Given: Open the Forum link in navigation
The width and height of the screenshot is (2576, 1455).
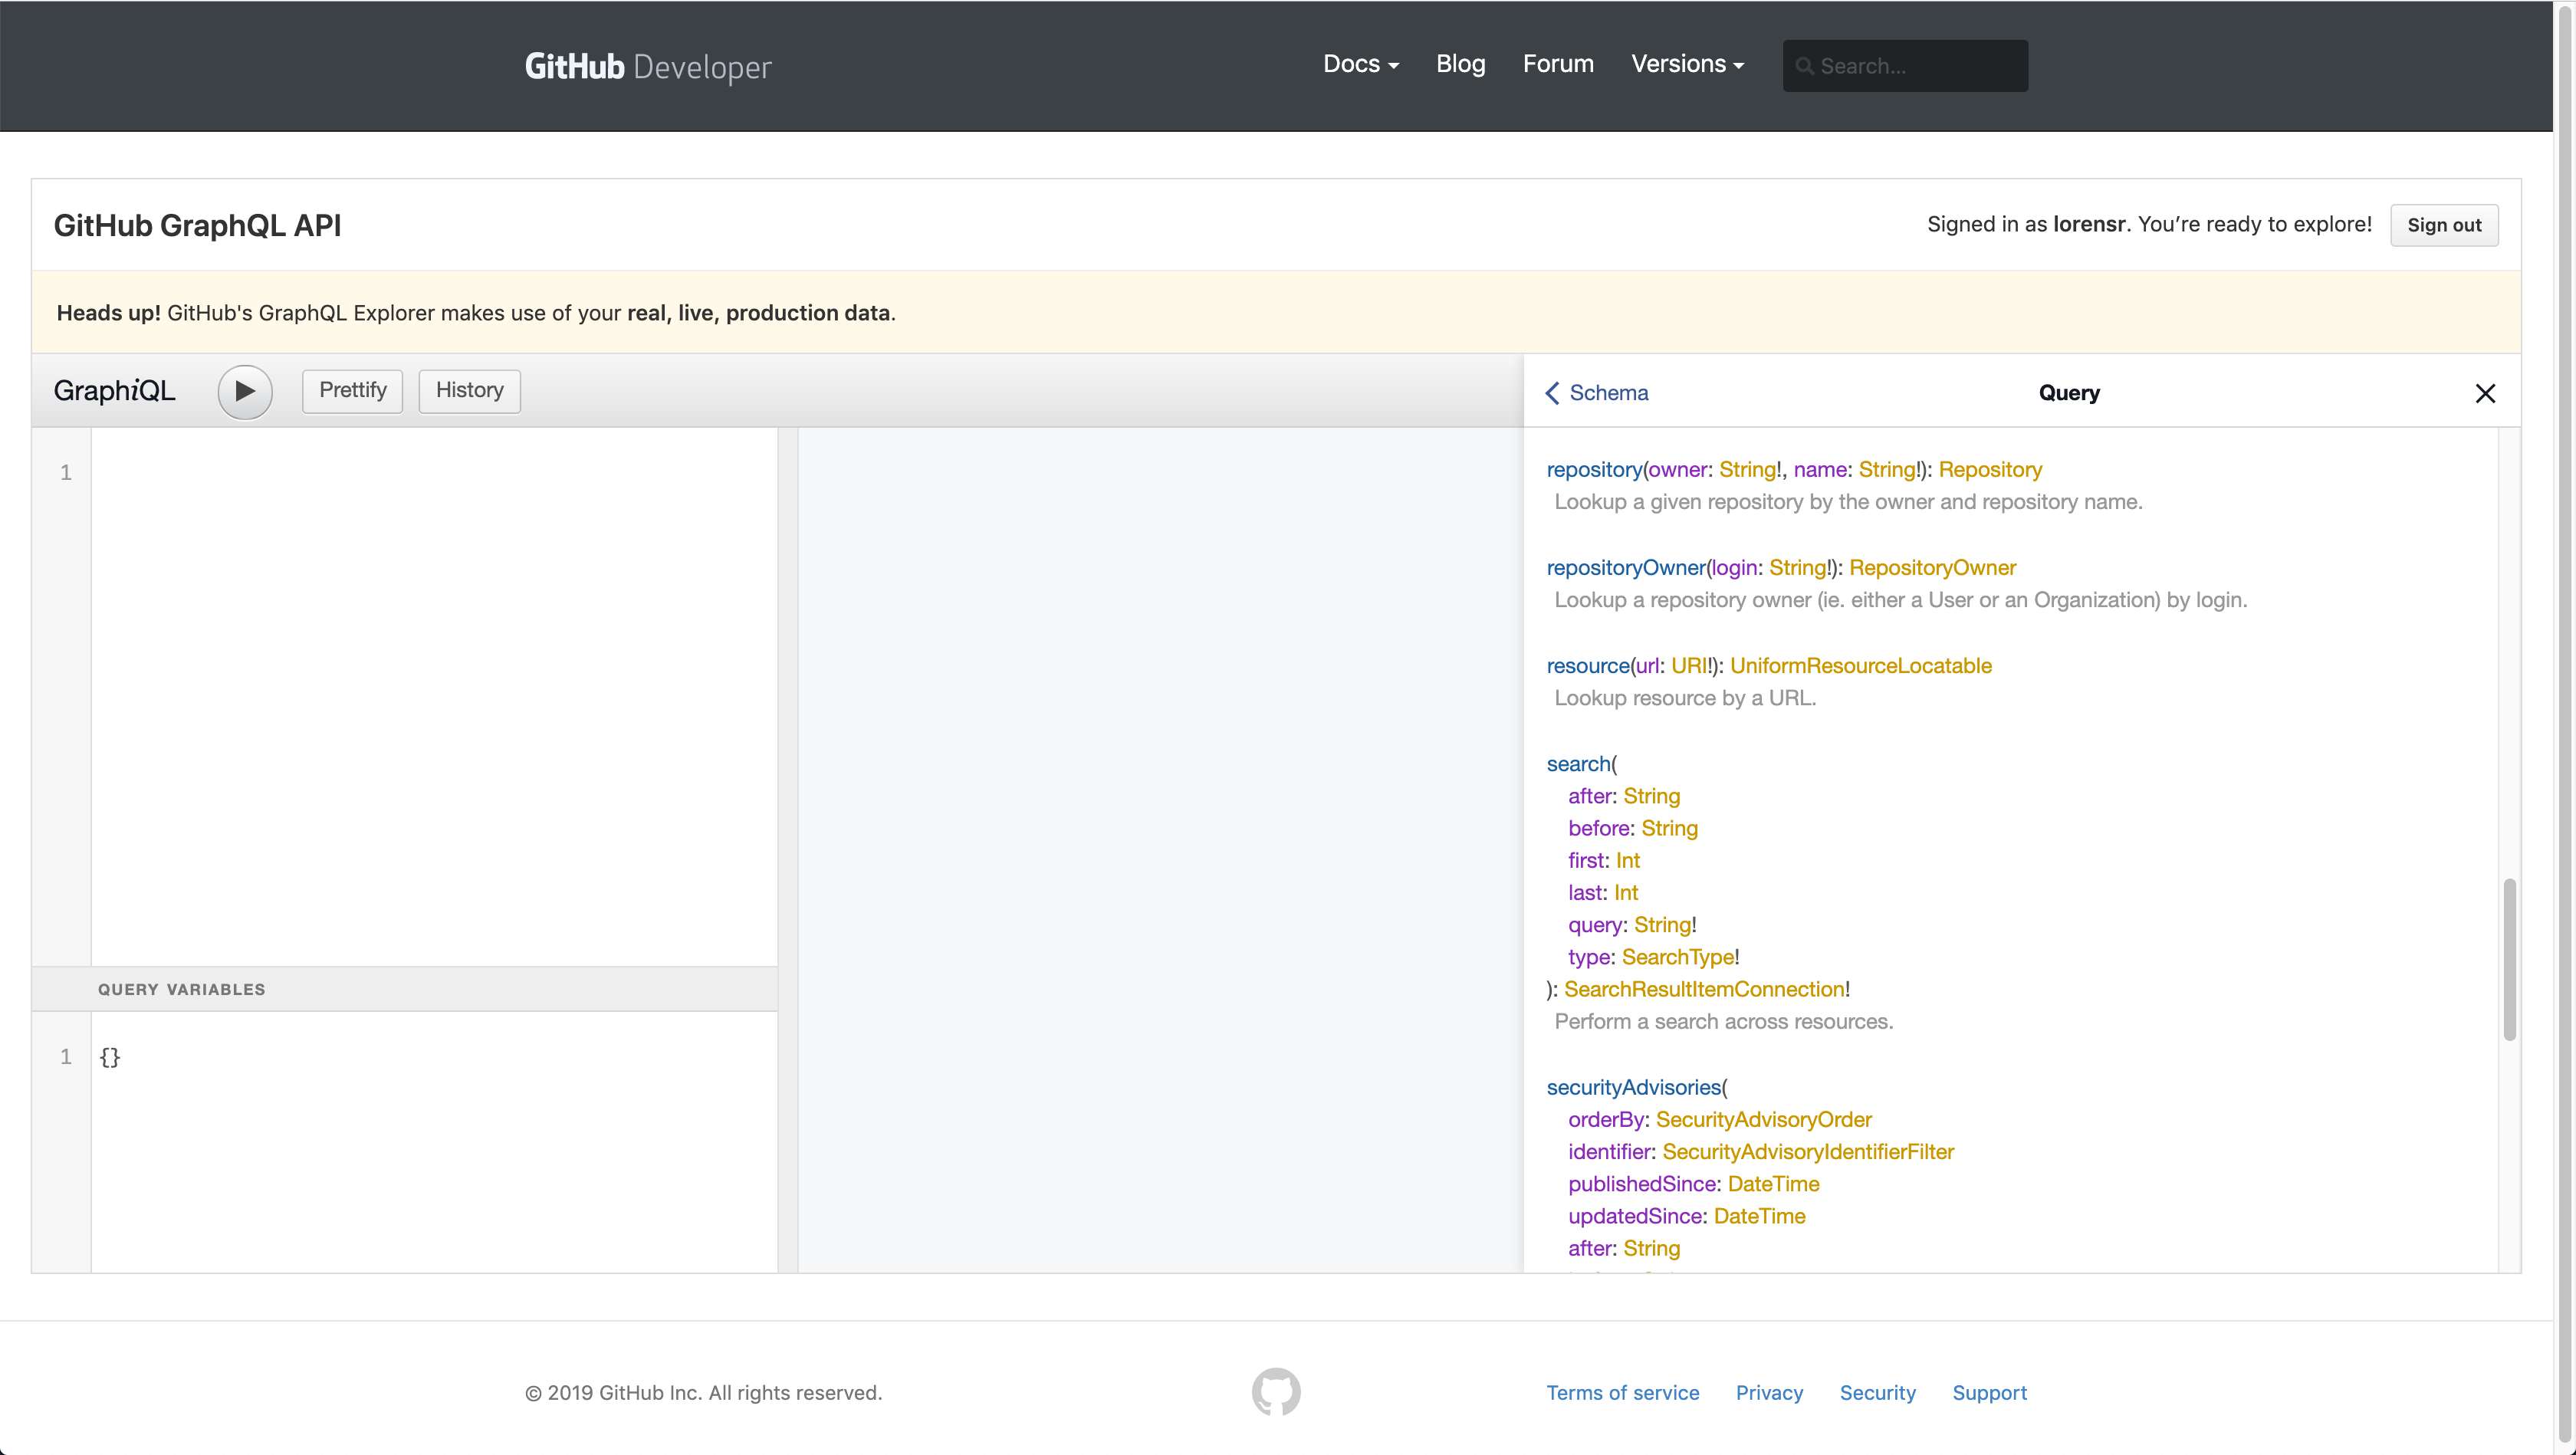Looking at the screenshot, I should pos(1558,64).
